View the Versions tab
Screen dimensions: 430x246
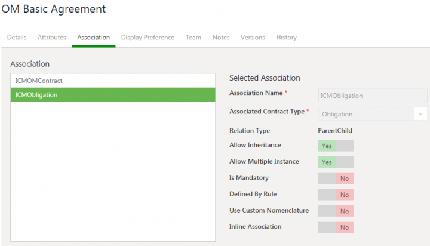pyautogui.click(x=253, y=37)
